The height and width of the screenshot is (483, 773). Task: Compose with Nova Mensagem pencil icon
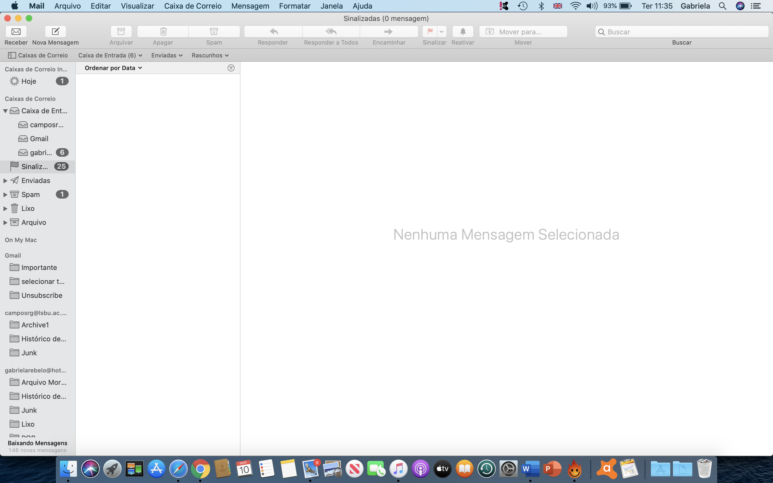pos(55,32)
